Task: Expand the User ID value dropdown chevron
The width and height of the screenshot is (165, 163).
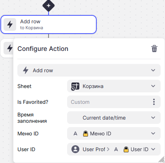Action: (x=153, y=149)
